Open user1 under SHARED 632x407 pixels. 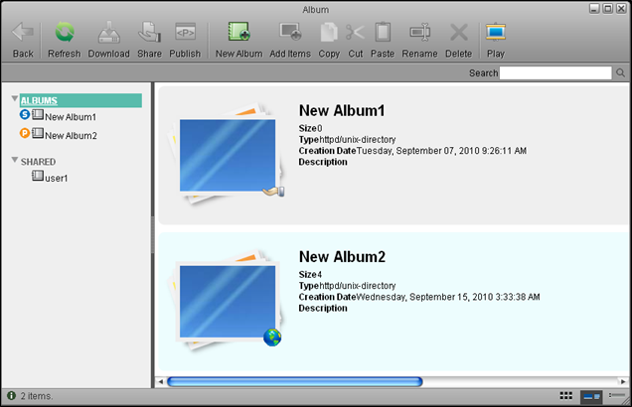[x=56, y=178]
